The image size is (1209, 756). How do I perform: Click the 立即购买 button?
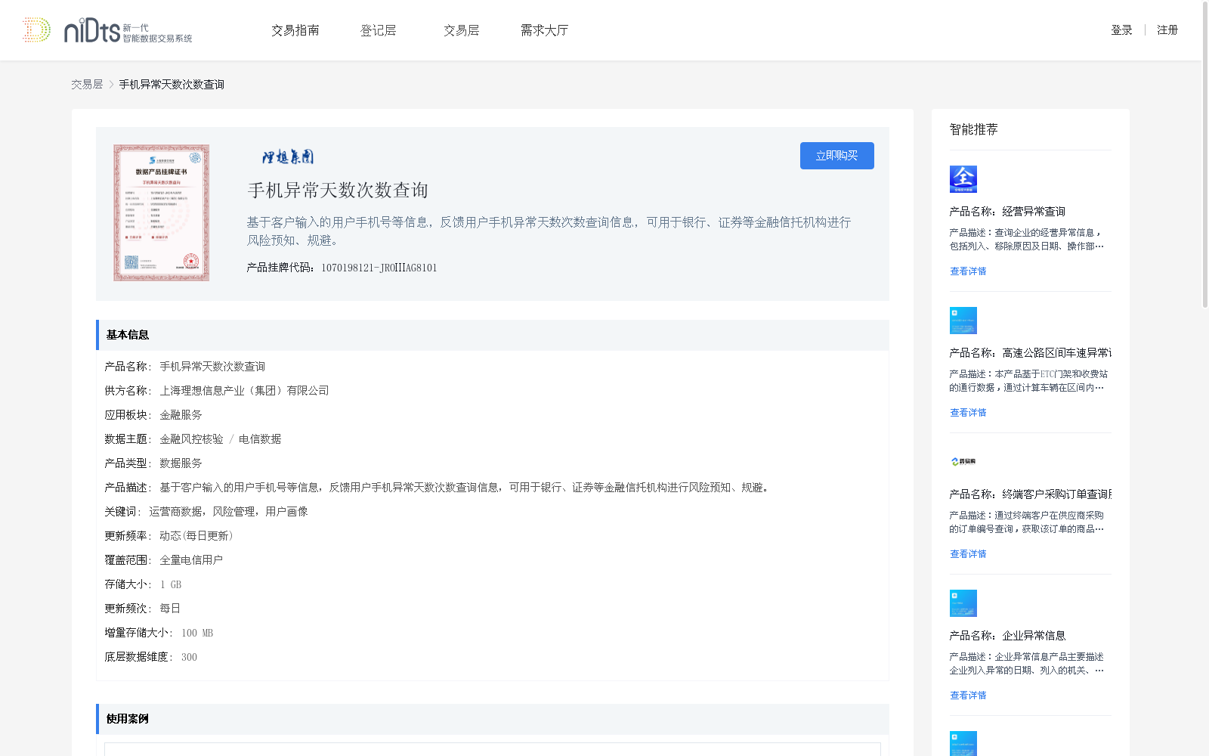pos(837,156)
